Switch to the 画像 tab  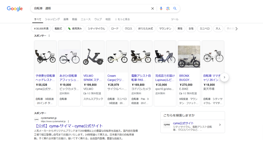[x=66, y=19]
